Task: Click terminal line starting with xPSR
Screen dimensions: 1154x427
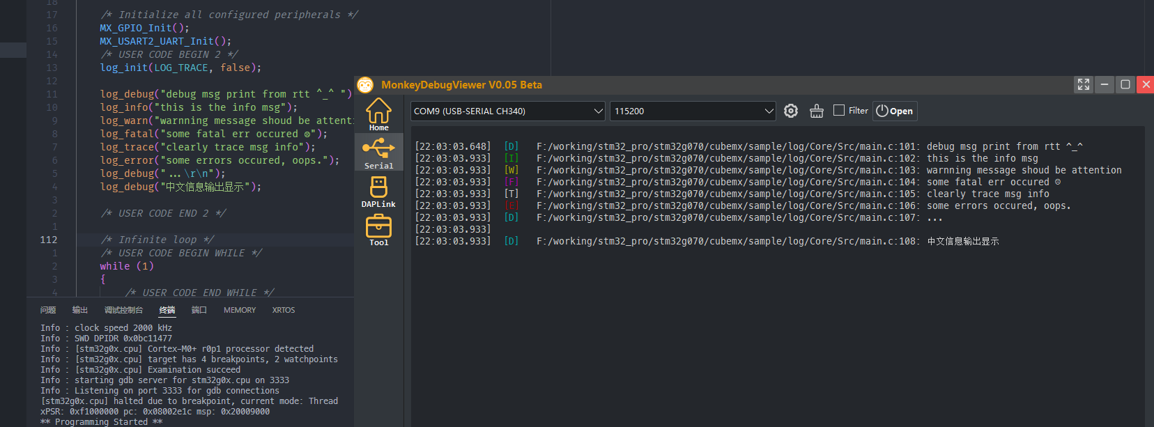Action: (155, 411)
